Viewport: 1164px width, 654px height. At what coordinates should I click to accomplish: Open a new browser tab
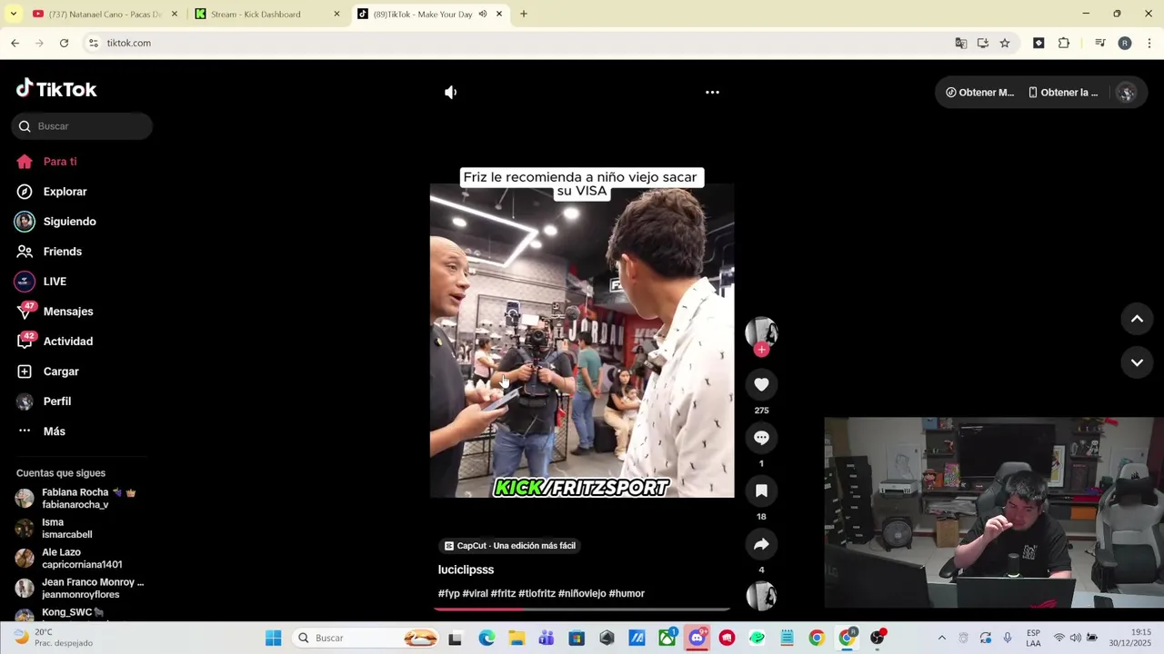coord(523,14)
